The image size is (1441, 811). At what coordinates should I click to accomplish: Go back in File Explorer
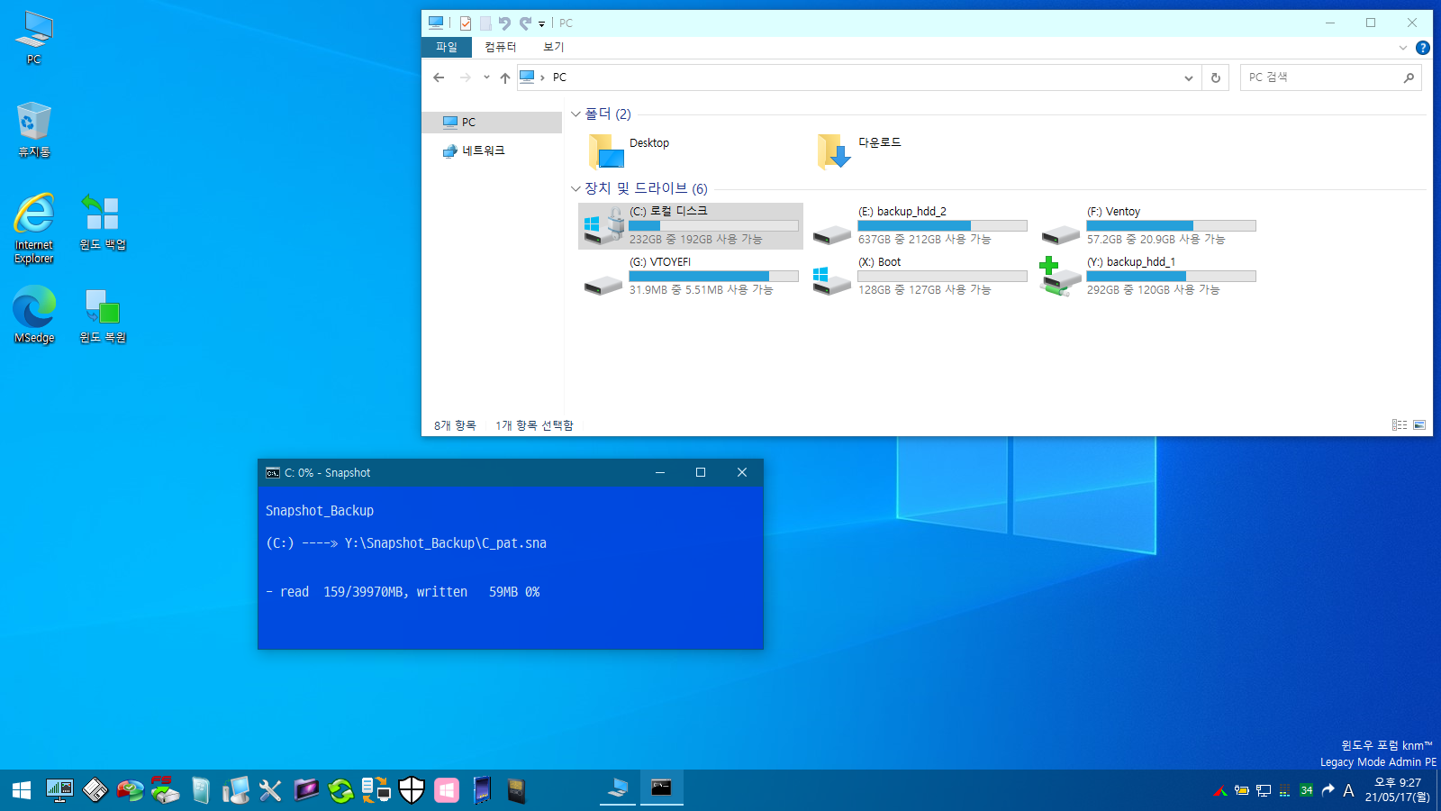click(439, 77)
